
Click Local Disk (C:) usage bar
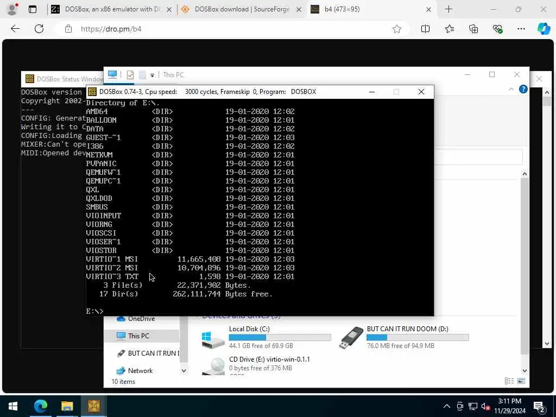pyautogui.click(x=280, y=337)
